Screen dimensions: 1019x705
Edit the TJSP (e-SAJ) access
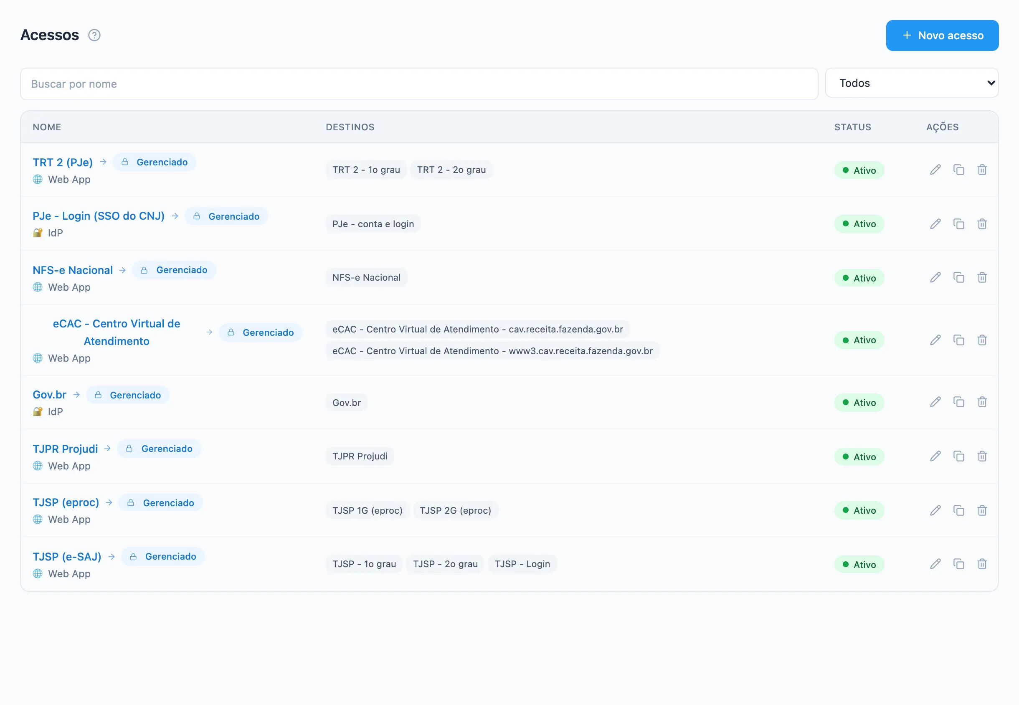935,564
